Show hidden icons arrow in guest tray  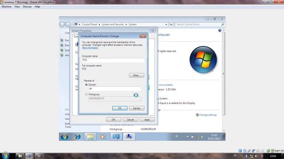tap(182, 137)
